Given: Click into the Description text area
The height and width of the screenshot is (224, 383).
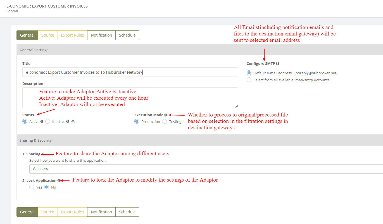Looking at the screenshot, I should point(130,98).
